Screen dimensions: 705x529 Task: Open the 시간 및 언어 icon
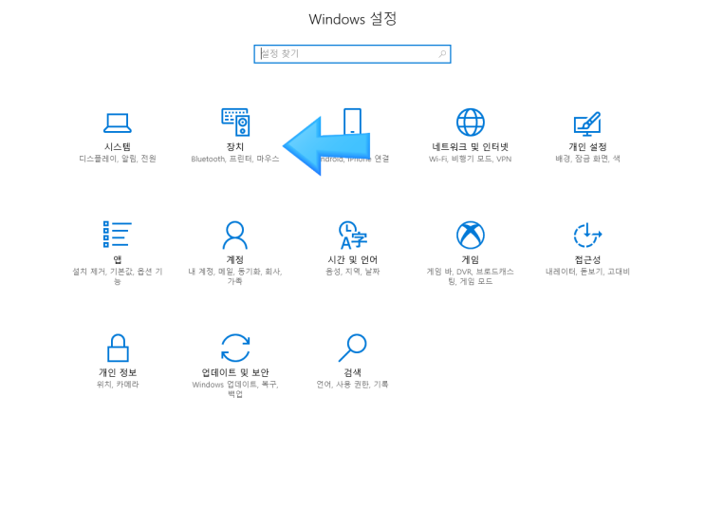tap(353, 235)
